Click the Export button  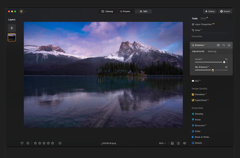tap(225, 12)
